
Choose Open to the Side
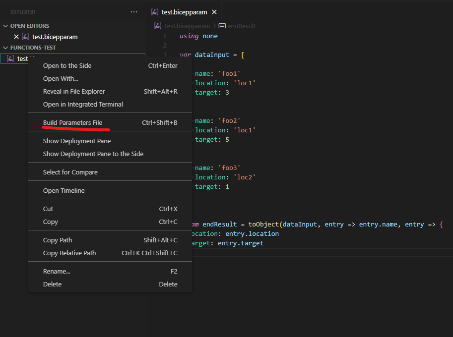tap(67, 65)
